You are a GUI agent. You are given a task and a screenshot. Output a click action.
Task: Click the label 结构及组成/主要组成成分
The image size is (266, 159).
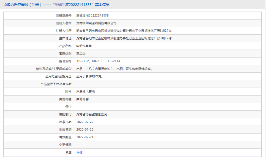54,69
